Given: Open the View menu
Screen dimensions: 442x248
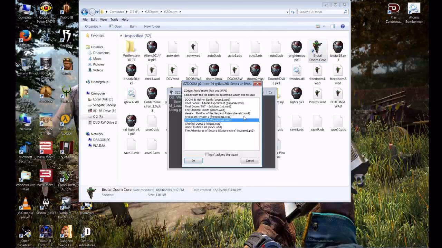Looking at the screenshot, I should tap(103, 20).
